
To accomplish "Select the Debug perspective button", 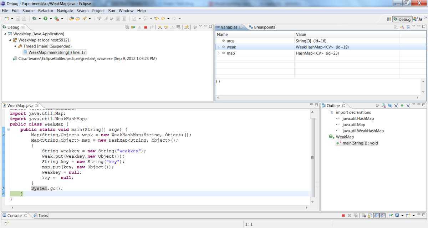I will (x=402, y=19).
